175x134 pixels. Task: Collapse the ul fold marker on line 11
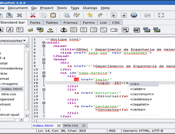[44, 73]
